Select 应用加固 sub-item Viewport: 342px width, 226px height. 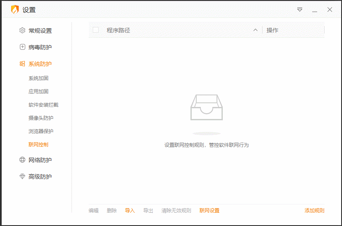[39, 92]
